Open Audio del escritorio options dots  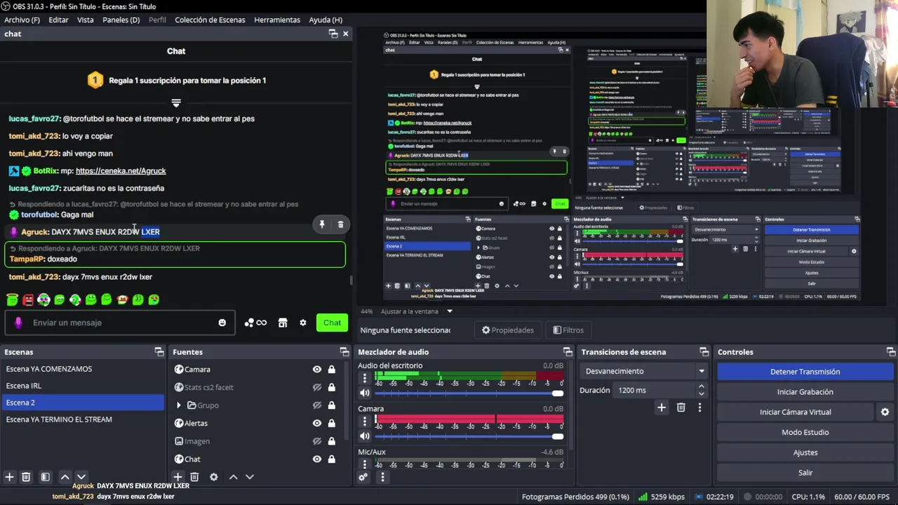pyautogui.click(x=364, y=377)
